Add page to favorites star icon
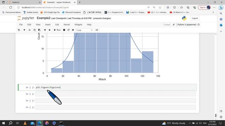 pyautogui.click(x=160, y=7)
